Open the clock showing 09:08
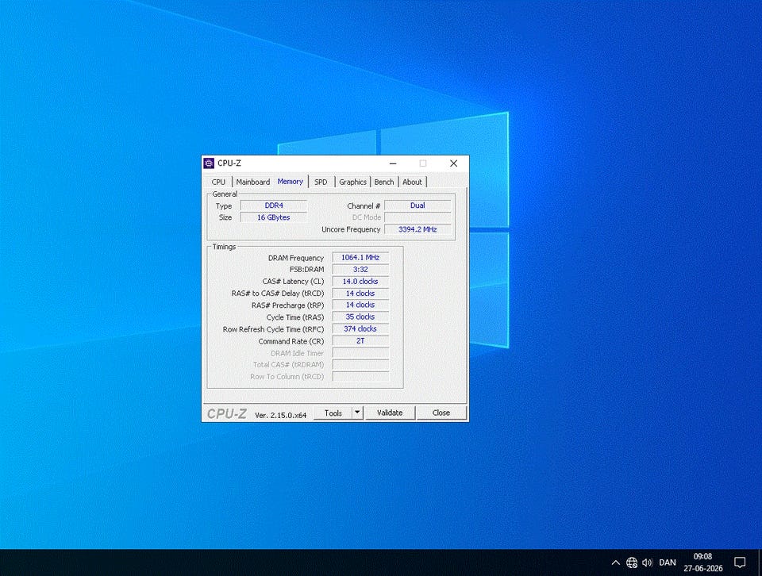Screen dimensions: 762x576 pos(702,563)
